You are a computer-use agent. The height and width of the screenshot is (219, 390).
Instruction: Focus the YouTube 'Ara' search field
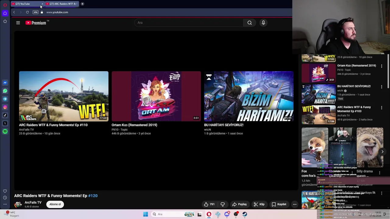point(189,23)
